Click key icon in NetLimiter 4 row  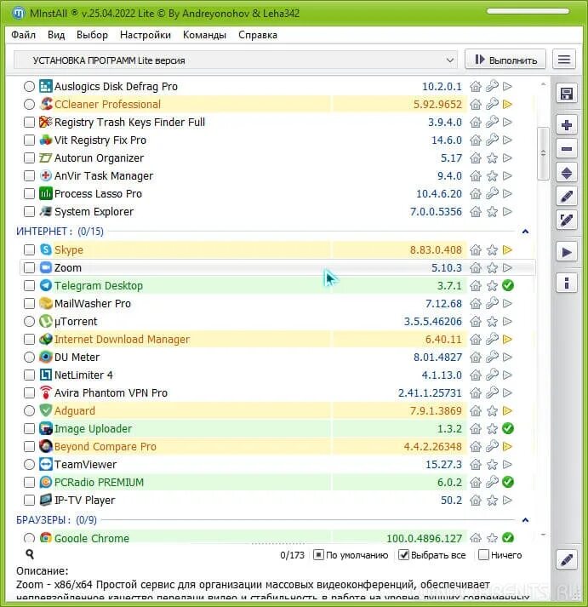[492, 375]
